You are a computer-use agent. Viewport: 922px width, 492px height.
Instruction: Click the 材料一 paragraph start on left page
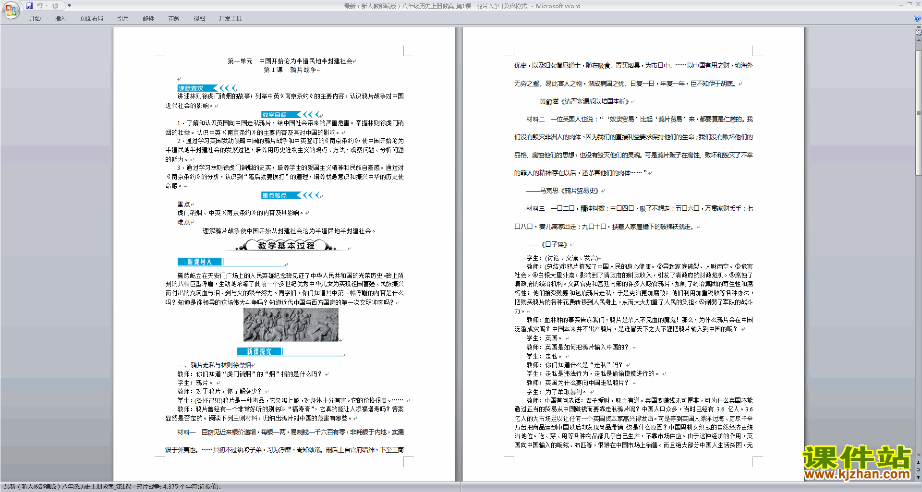(x=186, y=432)
